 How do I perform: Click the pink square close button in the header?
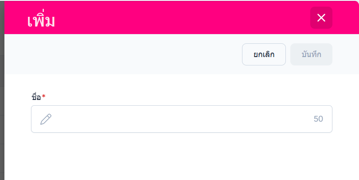pyautogui.click(x=321, y=18)
